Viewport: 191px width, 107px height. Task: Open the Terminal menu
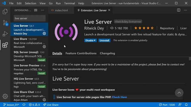coord(70,3)
